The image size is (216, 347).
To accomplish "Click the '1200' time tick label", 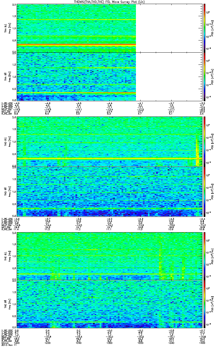I will pyautogui.click(x=17, y=343).
